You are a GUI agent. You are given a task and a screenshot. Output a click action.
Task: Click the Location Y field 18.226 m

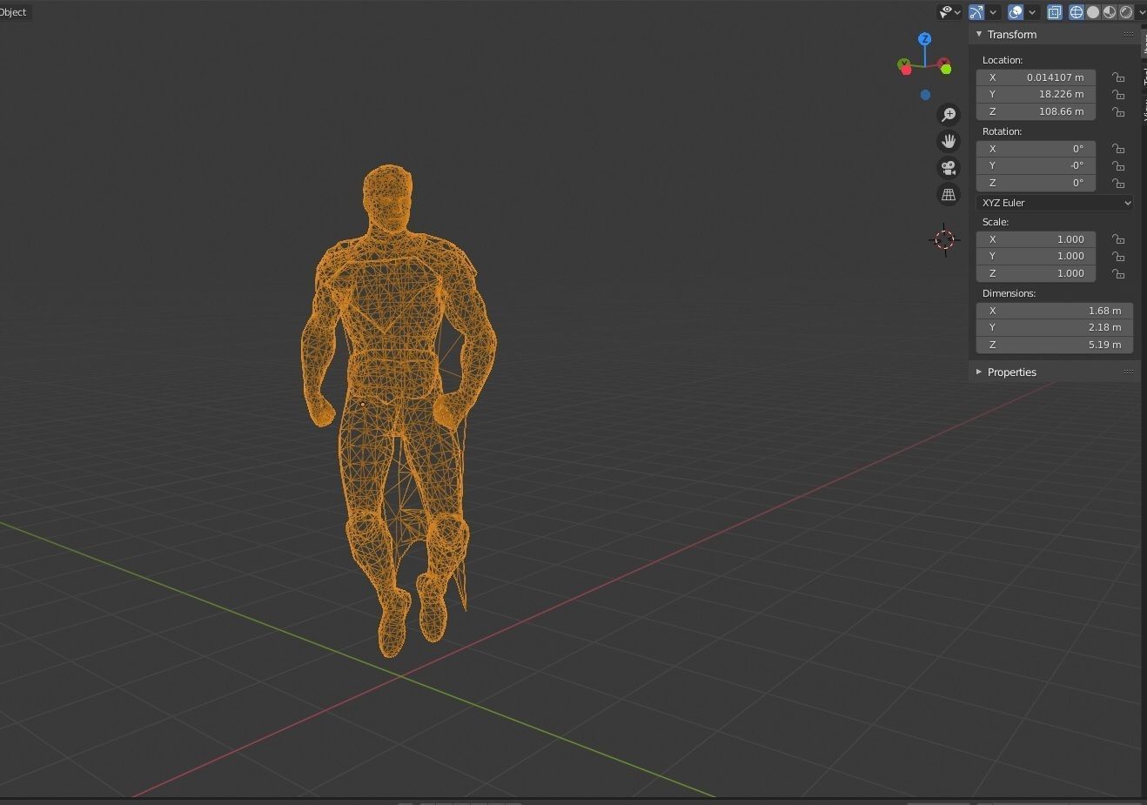[x=1036, y=94]
